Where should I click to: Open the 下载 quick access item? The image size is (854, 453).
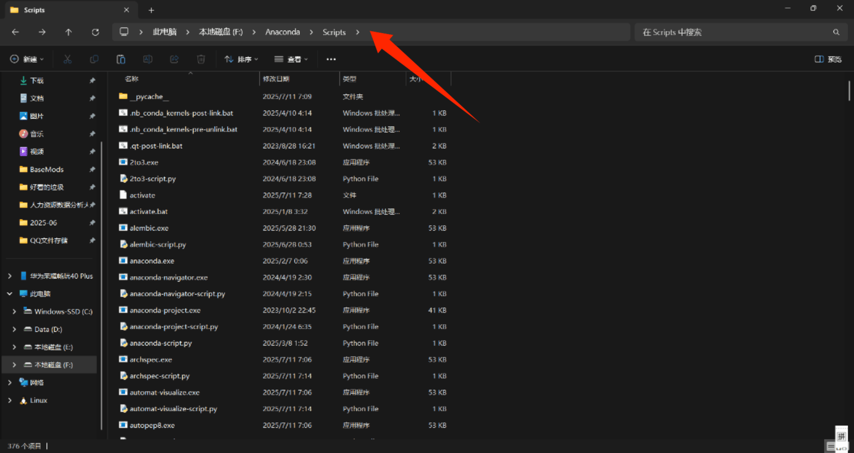point(37,80)
